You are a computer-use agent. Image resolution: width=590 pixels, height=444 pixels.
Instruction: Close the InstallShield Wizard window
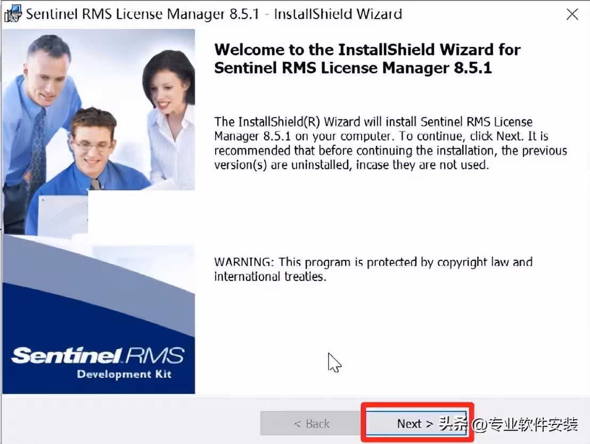click(572, 14)
